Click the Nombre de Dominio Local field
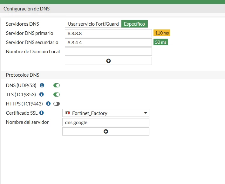 pos(108,52)
